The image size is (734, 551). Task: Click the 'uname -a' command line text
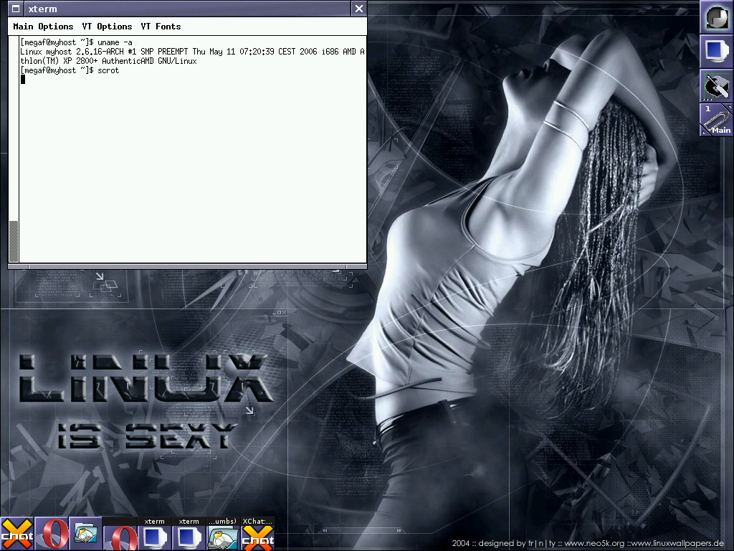pyautogui.click(x=115, y=42)
